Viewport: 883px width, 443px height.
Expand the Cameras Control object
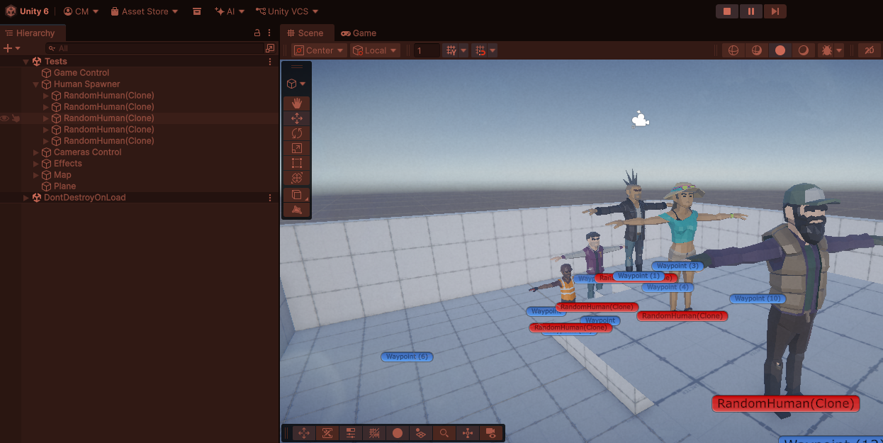coord(36,152)
